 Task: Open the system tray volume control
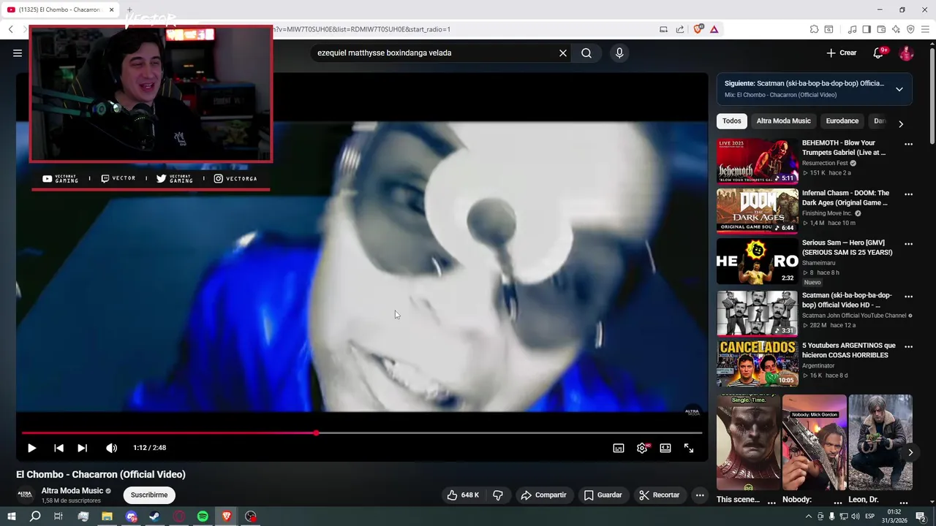point(855,517)
